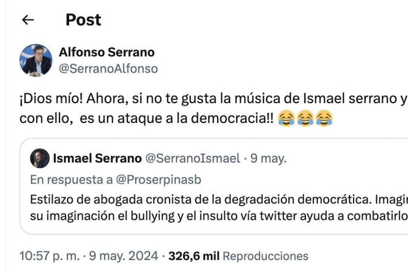
Task: Open the @SerranoIsmael handle
Action: (x=193, y=158)
